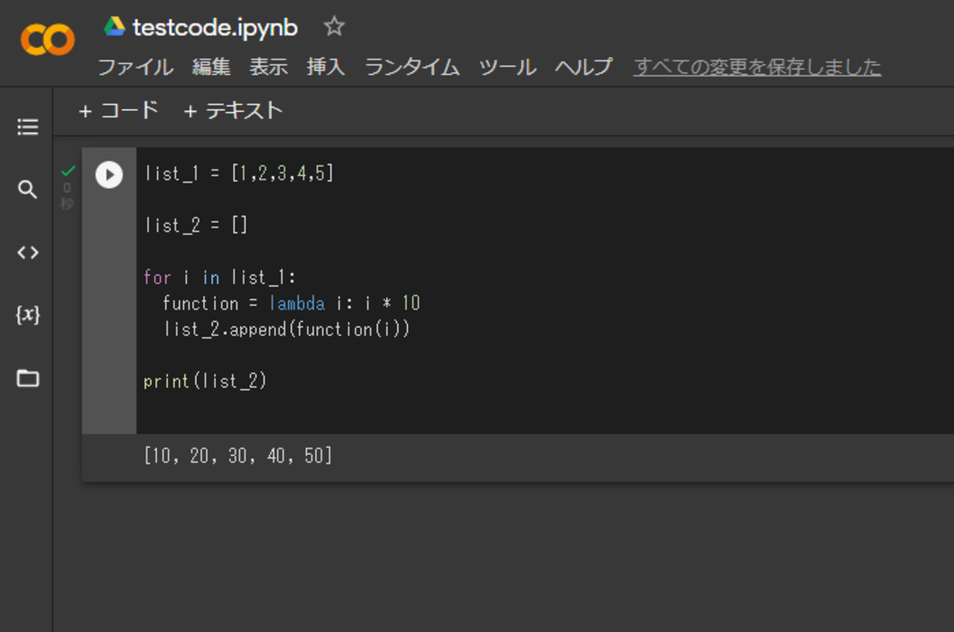Screen dimensions: 954x632
Task: Open the 表示 menu
Action: click(269, 67)
